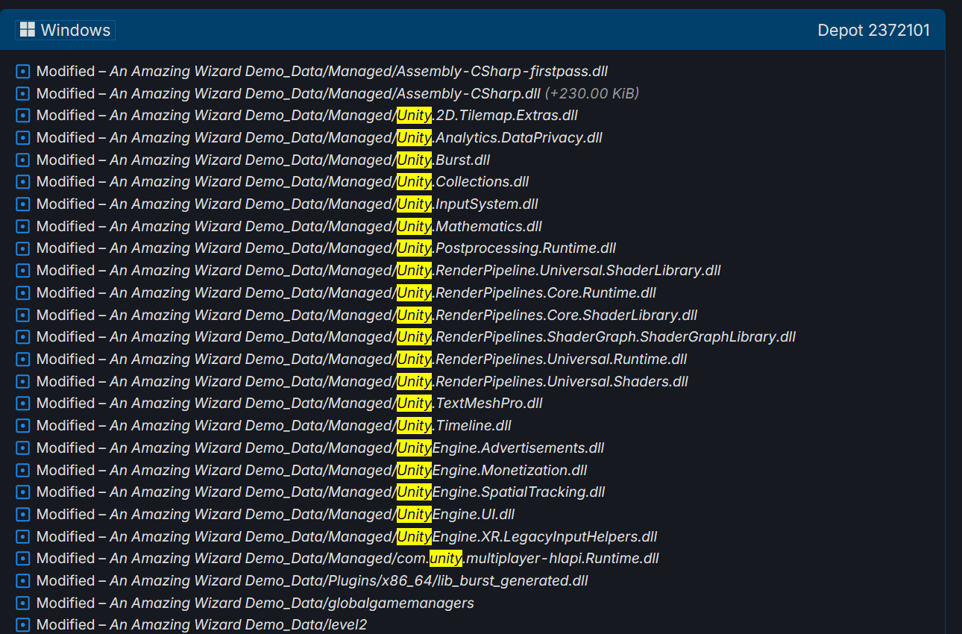
Task: Select the globalgamemanagers file entry
Action: click(x=292, y=603)
